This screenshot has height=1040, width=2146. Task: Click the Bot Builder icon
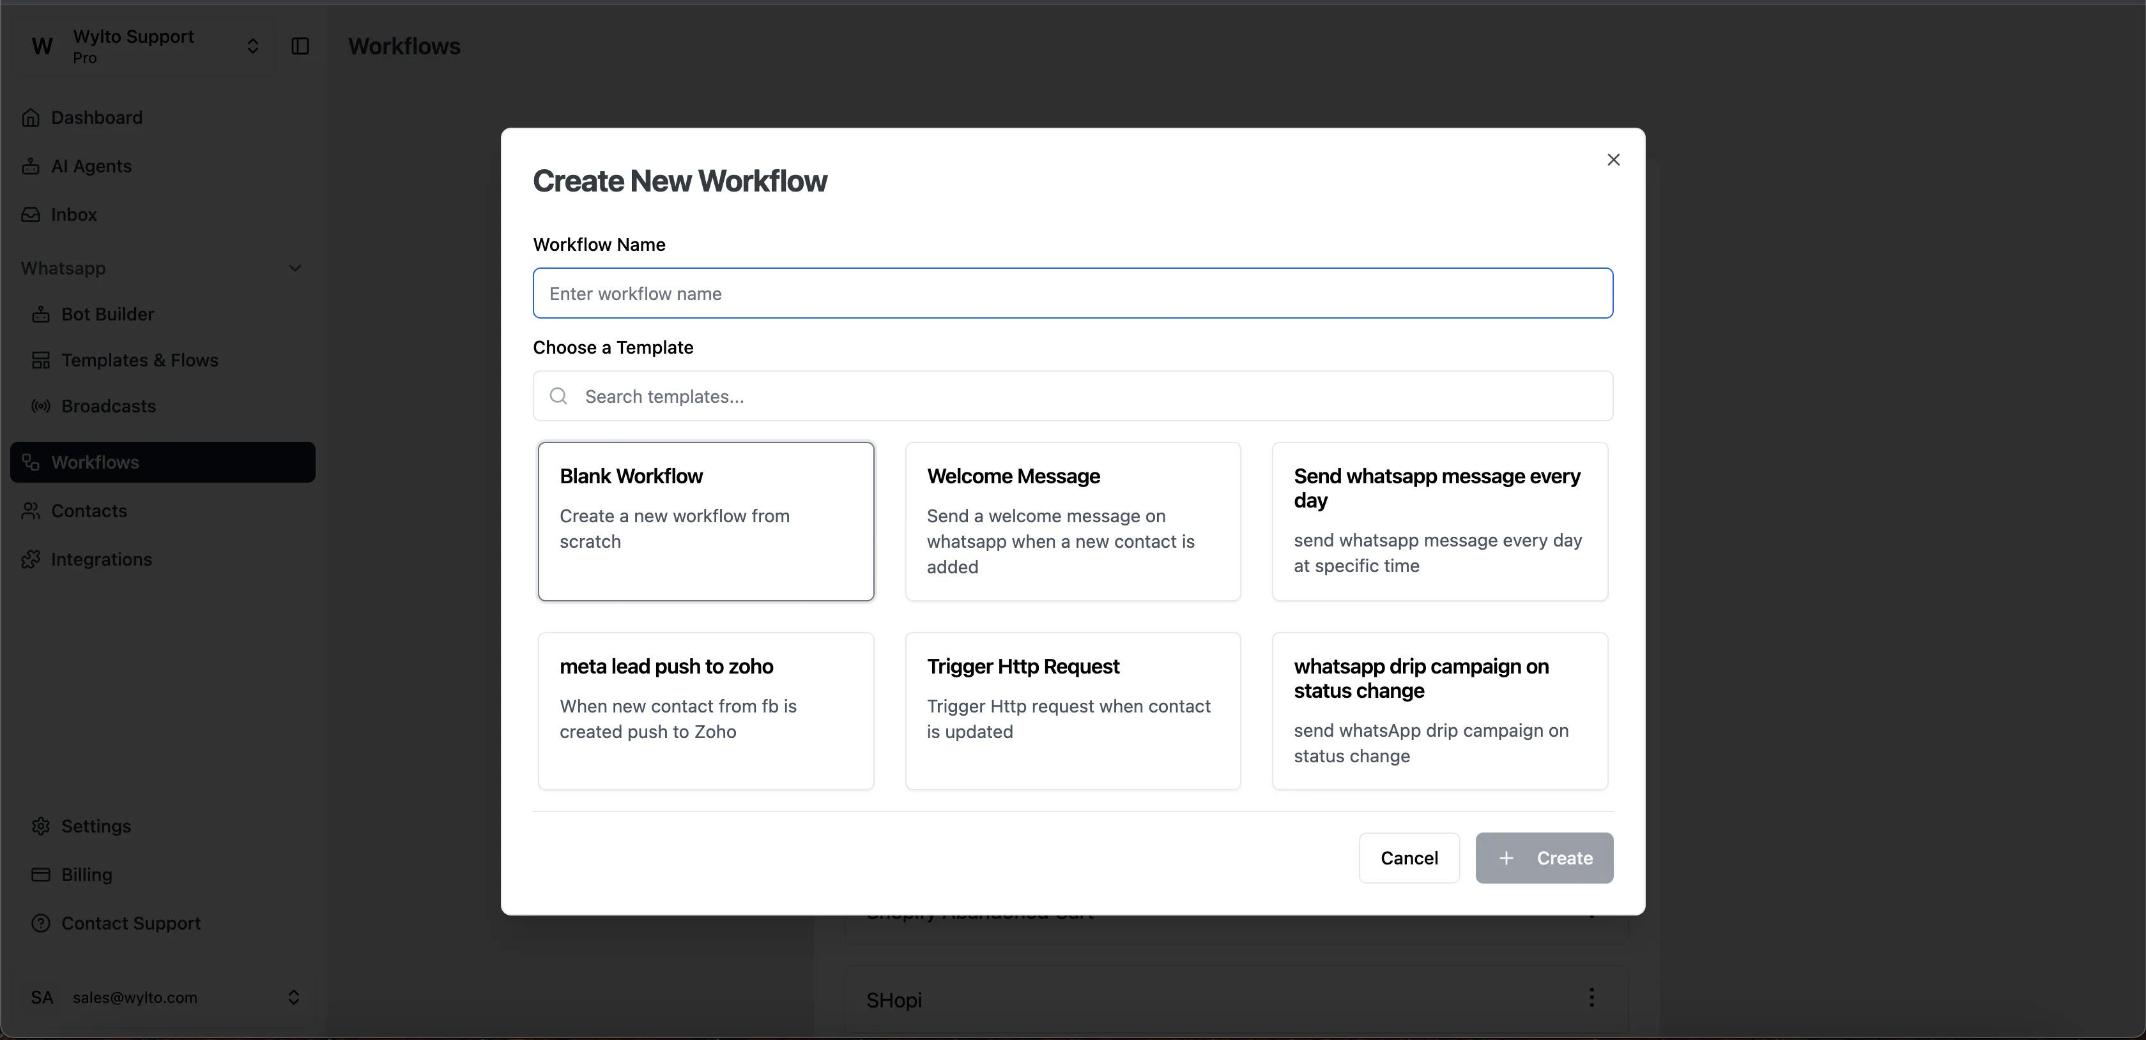pyautogui.click(x=41, y=314)
